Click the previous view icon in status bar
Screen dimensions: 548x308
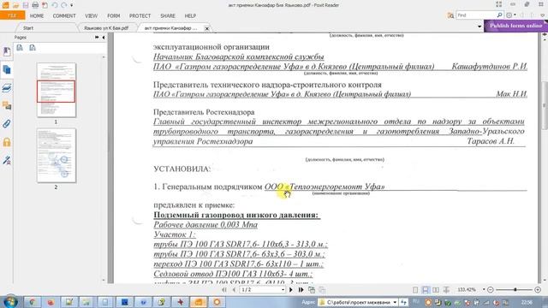[x=312, y=290]
